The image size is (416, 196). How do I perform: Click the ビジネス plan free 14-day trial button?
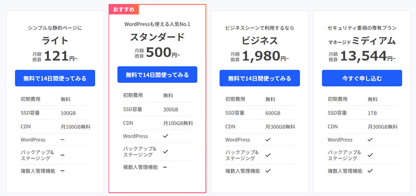pyautogui.click(x=259, y=78)
